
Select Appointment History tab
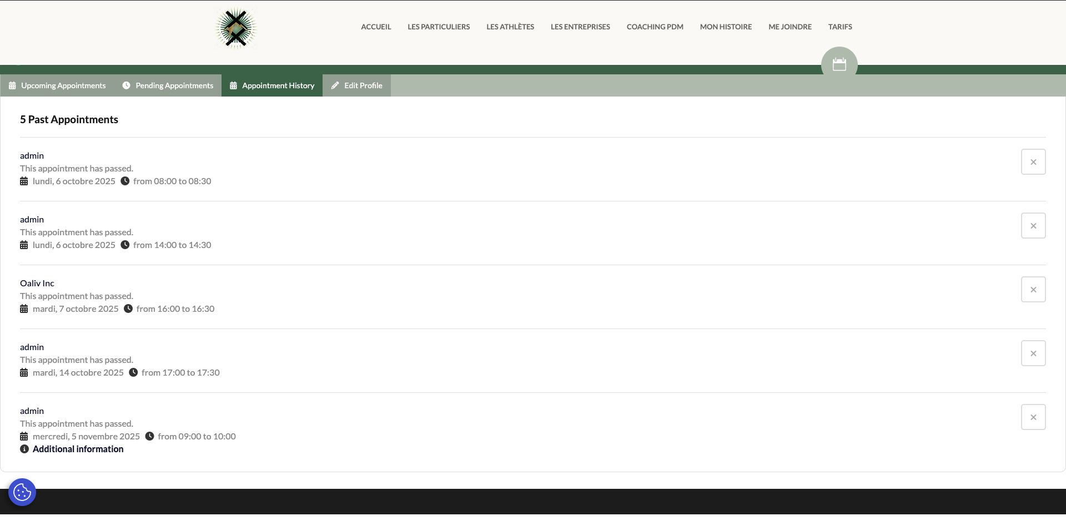point(272,85)
